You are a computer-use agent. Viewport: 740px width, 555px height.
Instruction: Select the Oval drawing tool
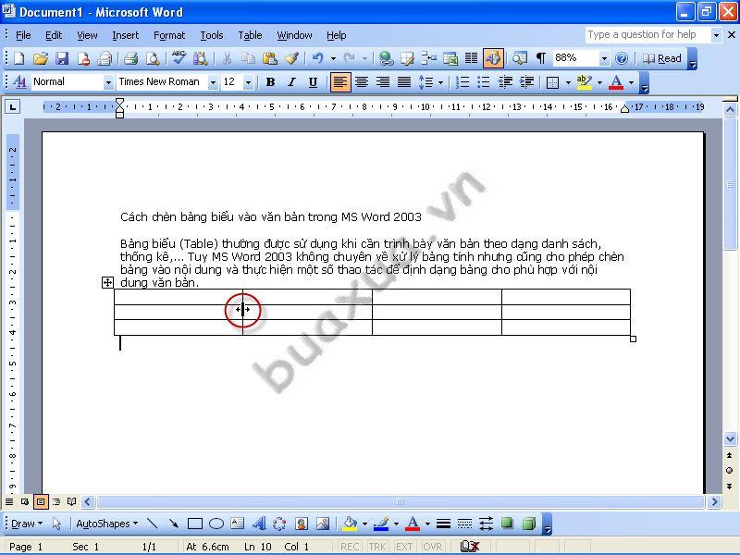(216, 524)
